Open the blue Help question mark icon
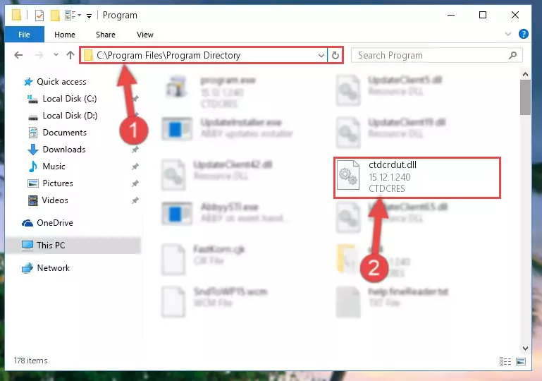This screenshot has width=542, height=381. click(x=524, y=34)
